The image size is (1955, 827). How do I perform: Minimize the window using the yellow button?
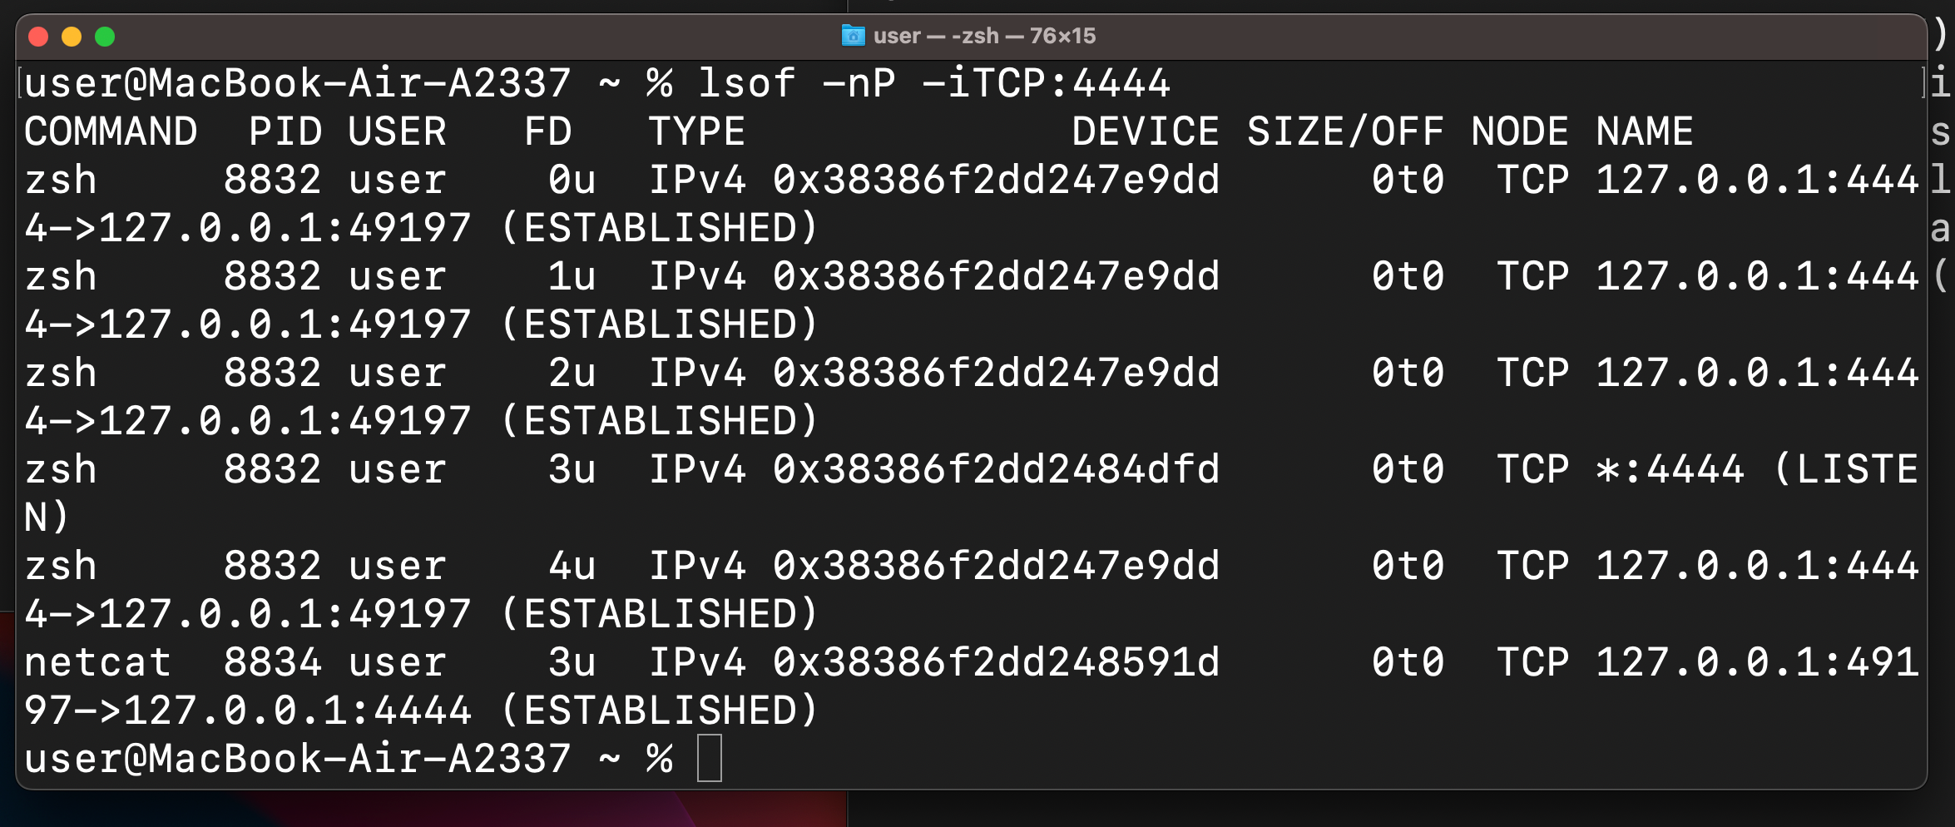(x=72, y=37)
